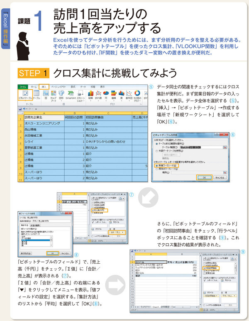Image resolution: width=249 pixels, height=321 pixels.
Task: Check 訪問先企業名 field in the step 7 field list
Action: click(x=93, y=203)
